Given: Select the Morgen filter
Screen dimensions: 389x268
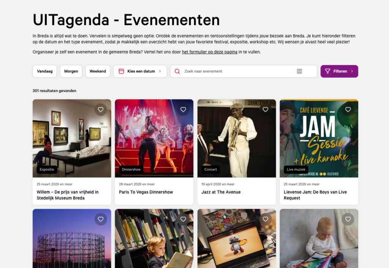Looking at the screenshot, I should tap(71, 71).
